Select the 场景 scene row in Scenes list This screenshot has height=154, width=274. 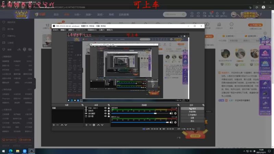[67, 108]
